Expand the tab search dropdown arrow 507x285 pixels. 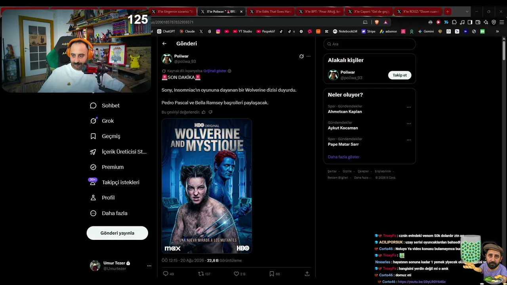pos(467,11)
